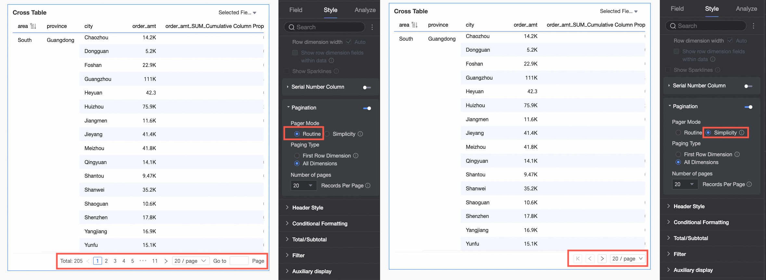This screenshot has width=766, height=280.
Task: Open the 20 / page dropdown beside Go to
Action: point(190,261)
